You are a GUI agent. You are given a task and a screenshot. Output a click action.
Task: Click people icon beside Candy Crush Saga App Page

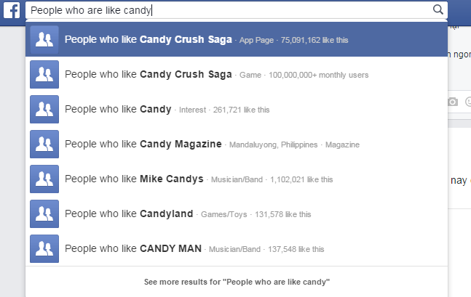[x=44, y=40]
